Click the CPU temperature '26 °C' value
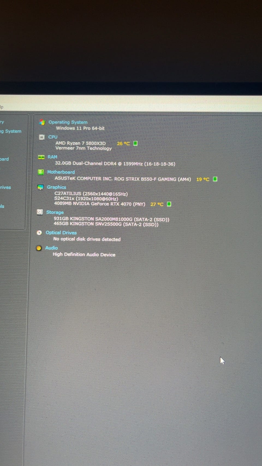This screenshot has width=262, height=466. 123,143
